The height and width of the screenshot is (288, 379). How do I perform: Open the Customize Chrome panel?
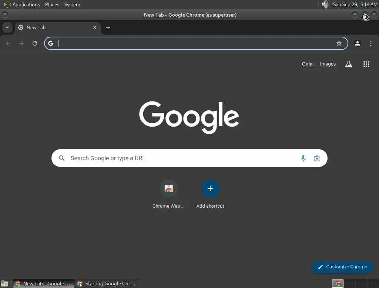pos(342,267)
